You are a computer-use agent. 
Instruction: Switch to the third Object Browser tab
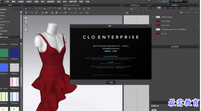165,8
